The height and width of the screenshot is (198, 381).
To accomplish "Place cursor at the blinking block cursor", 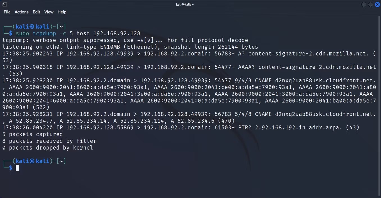I will pyautogui.click(x=17, y=168).
